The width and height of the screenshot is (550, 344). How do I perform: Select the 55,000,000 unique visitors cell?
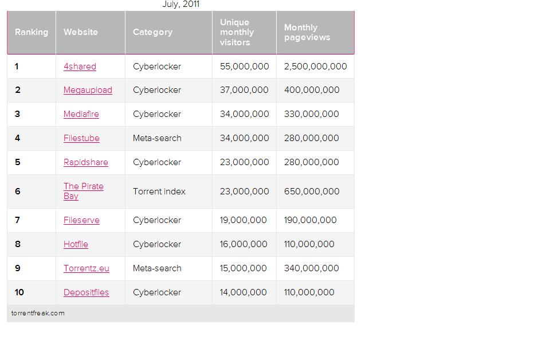pos(244,67)
